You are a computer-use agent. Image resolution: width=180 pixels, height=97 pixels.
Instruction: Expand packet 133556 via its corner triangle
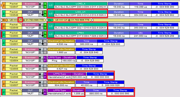[21, 74]
